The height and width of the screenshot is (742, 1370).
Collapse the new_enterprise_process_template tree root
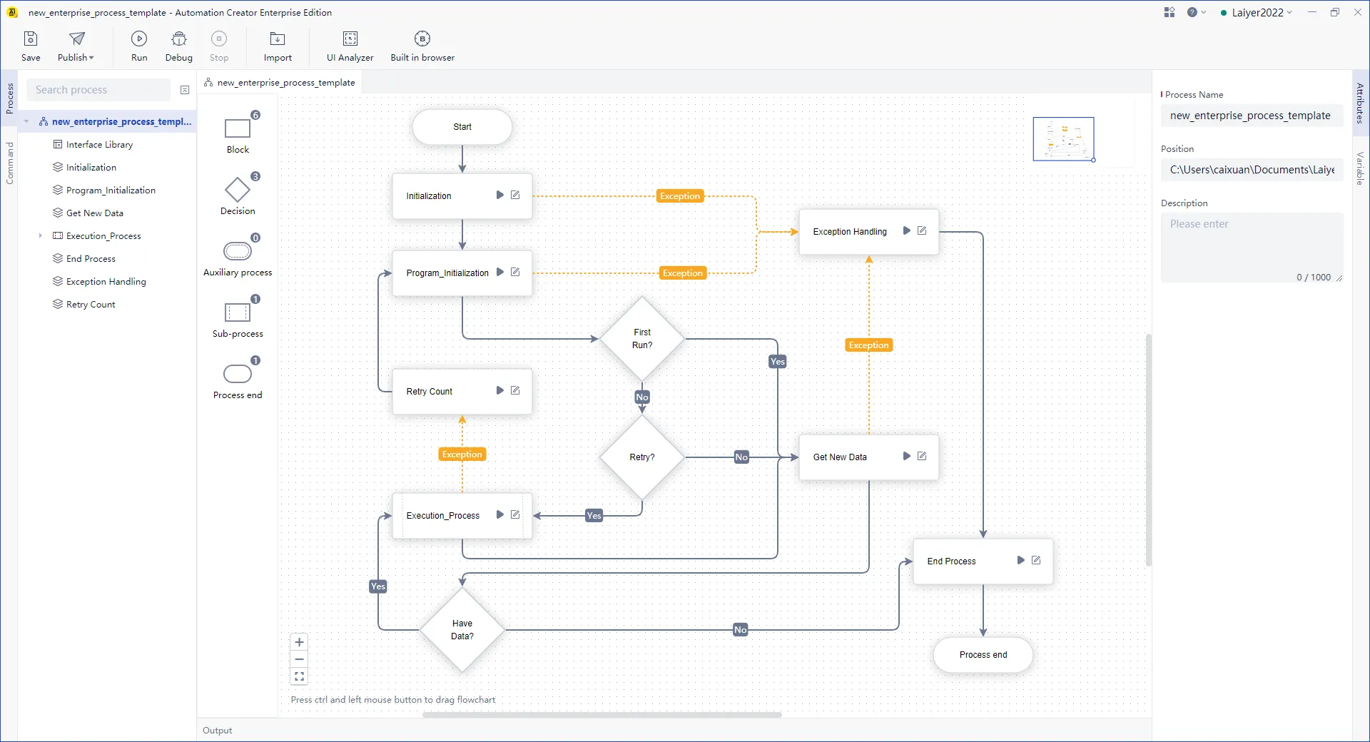26,122
